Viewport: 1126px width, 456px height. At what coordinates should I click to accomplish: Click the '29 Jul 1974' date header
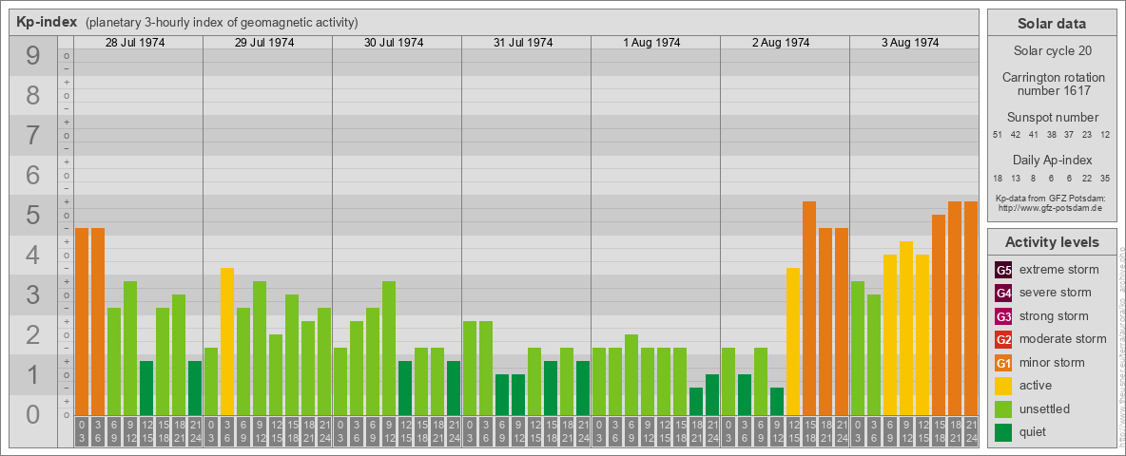coord(264,43)
